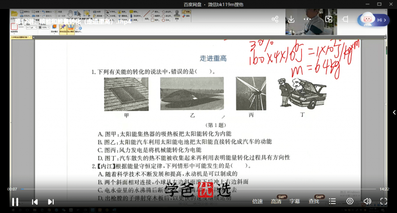Click window title 百度网盘
Viewport: 397px width, 213px height.
(192, 4)
